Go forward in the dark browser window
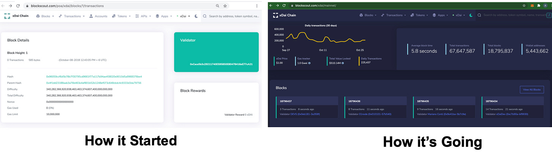This screenshot has height=154, width=552. [x=278, y=6]
